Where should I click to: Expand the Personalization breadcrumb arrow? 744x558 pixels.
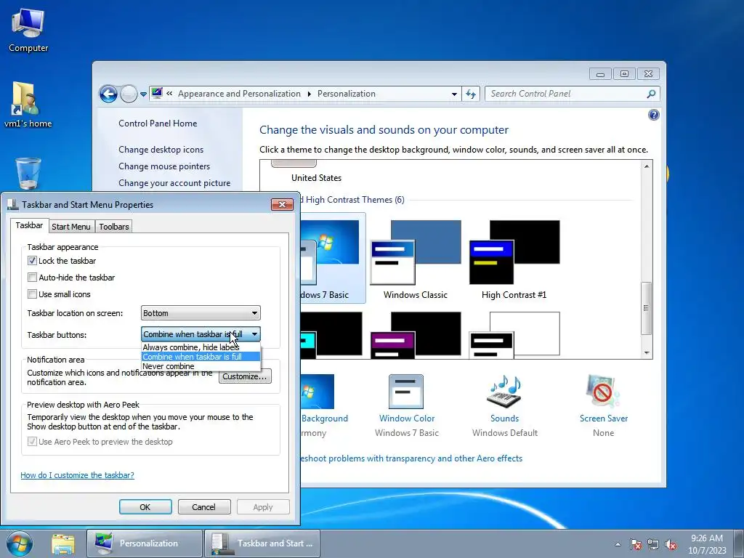309,94
